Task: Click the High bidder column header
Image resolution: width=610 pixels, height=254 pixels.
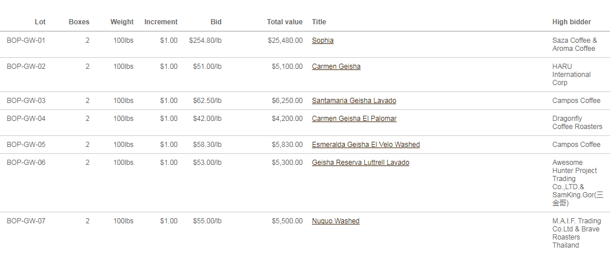Action: click(x=572, y=22)
